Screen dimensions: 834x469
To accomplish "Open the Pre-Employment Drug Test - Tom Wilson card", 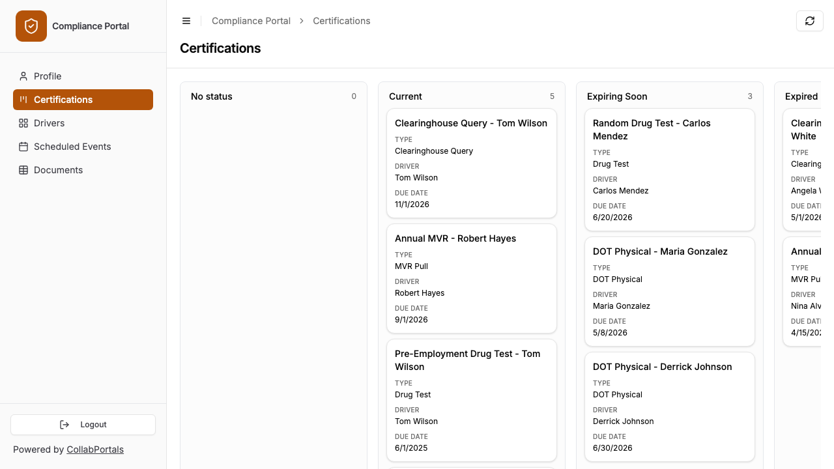I will point(472,401).
